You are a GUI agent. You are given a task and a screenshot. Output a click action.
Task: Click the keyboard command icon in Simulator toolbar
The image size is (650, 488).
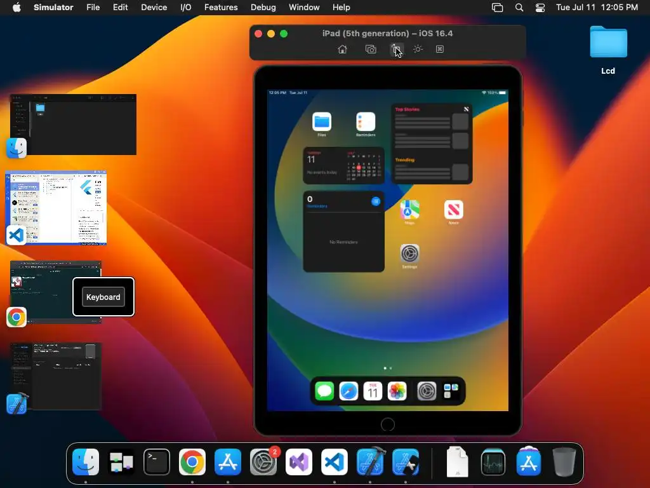point(440,50)
